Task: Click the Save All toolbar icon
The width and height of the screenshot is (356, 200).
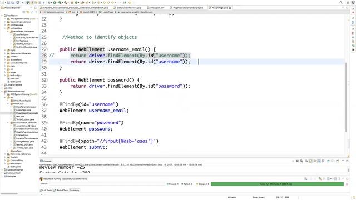Action: point(13,3)
